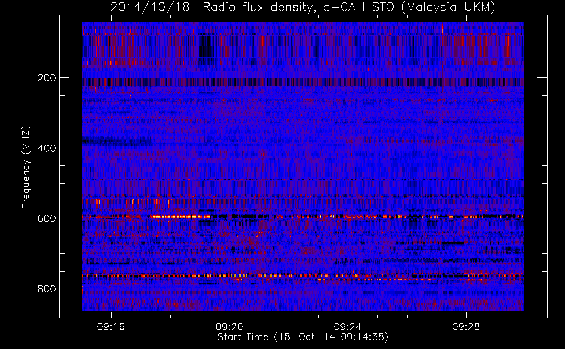The height and width of the screenshot is (349, 565).
Task: Click the y-axis label 'Frequency (MHZ)'
Action: tap(26, 167)
